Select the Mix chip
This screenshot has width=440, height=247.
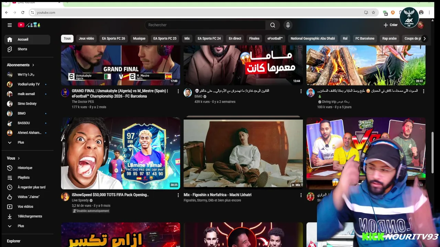click(x=187, y=38)
